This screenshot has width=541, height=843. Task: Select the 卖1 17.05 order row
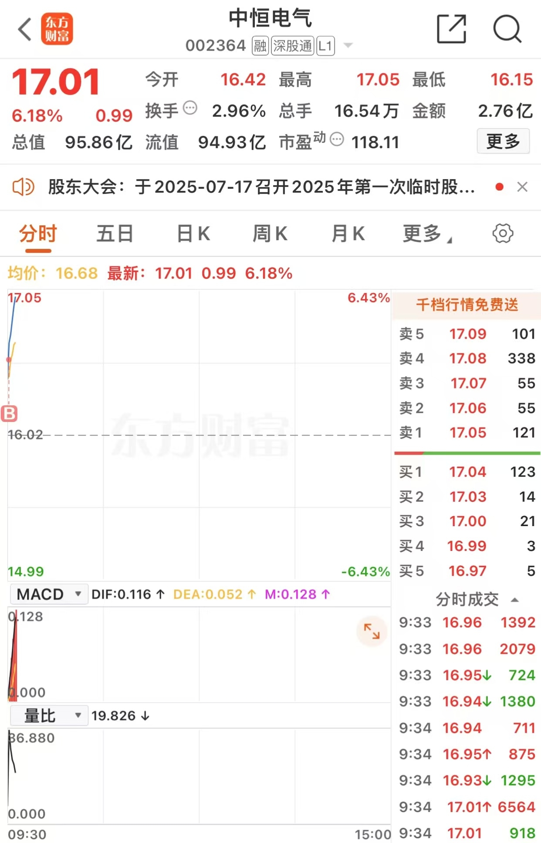(467, 432)
